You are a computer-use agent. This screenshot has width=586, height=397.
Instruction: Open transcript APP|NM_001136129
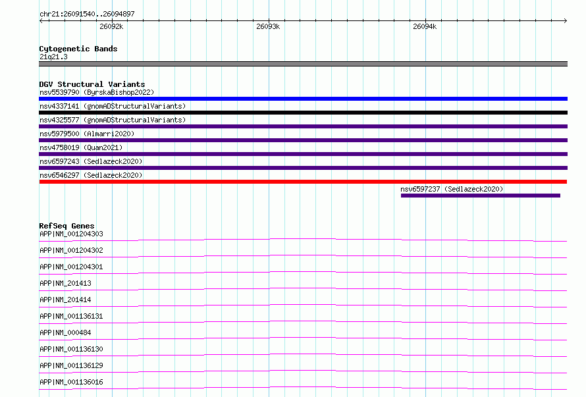pos(71,365)
